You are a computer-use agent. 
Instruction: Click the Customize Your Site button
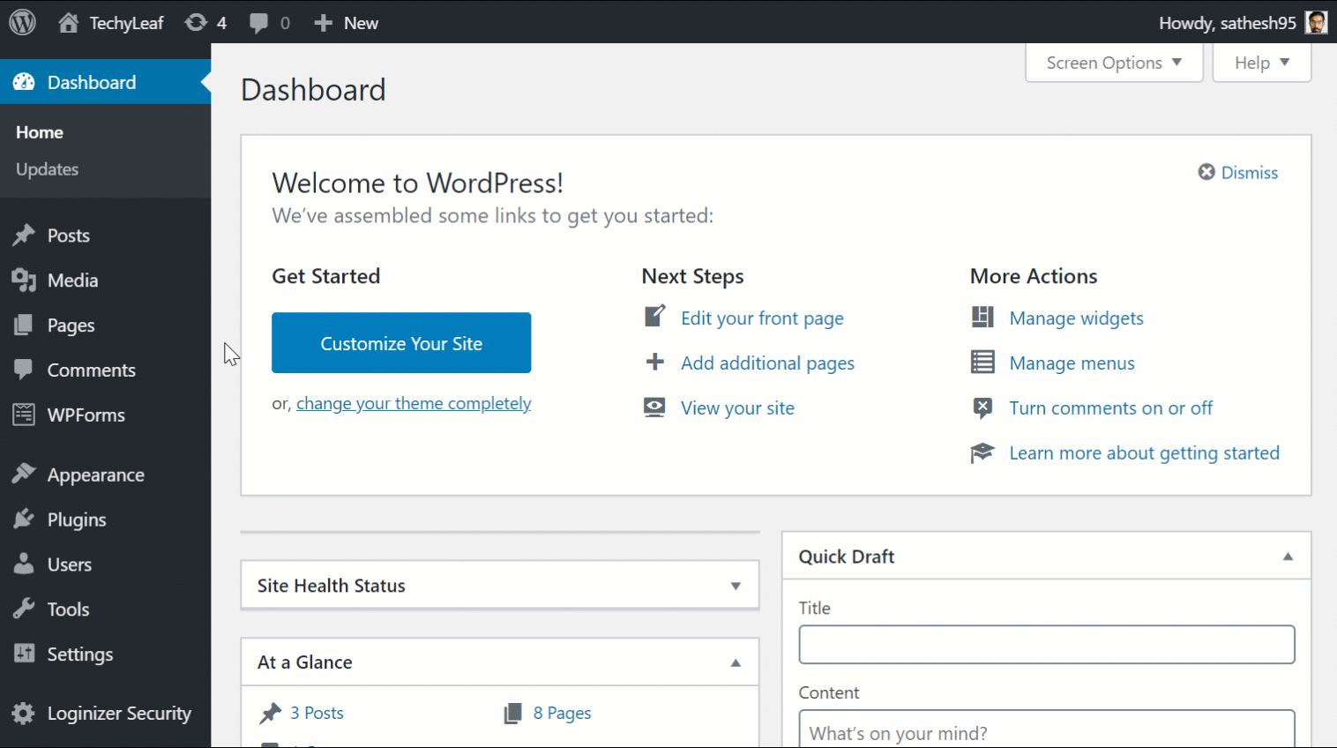tap(401, 342)
